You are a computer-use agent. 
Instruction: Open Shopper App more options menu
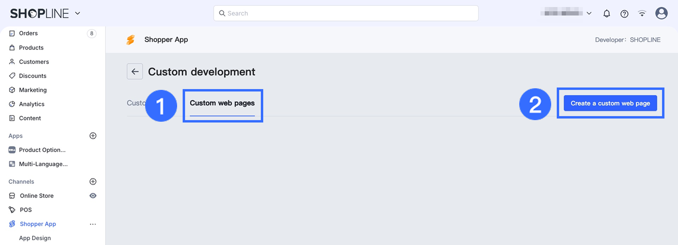pyautogui.click(x=93, y=224)
